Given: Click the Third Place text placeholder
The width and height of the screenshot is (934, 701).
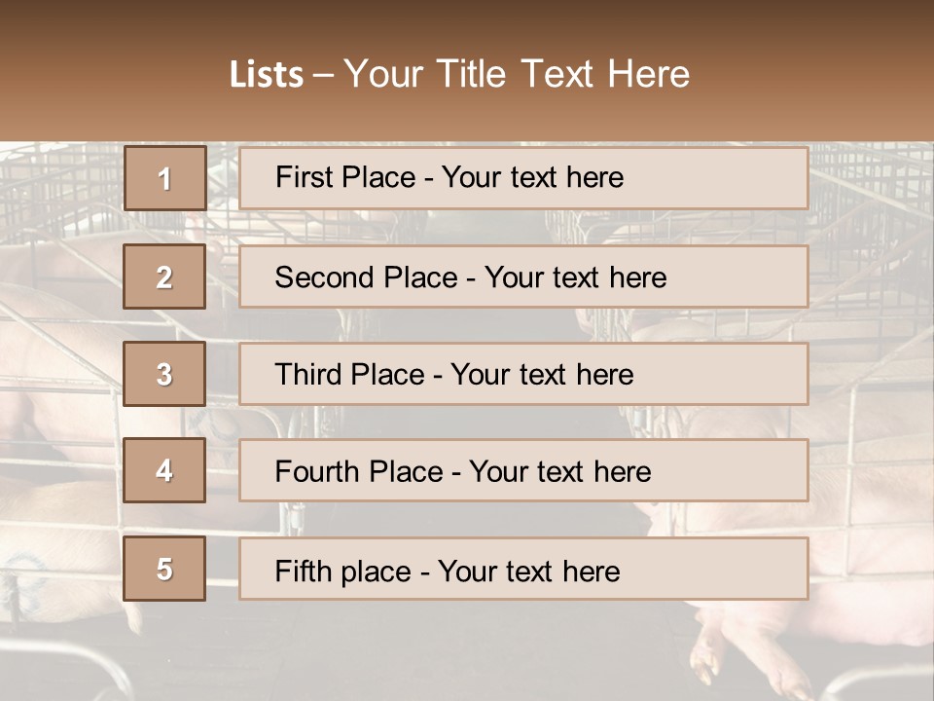Looking at the screenshot, I should (523, 374).
